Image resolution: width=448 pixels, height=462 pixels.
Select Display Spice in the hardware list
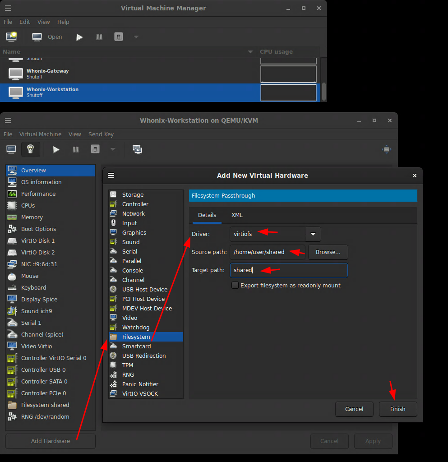pyautogui.click(x=51, y=300)
